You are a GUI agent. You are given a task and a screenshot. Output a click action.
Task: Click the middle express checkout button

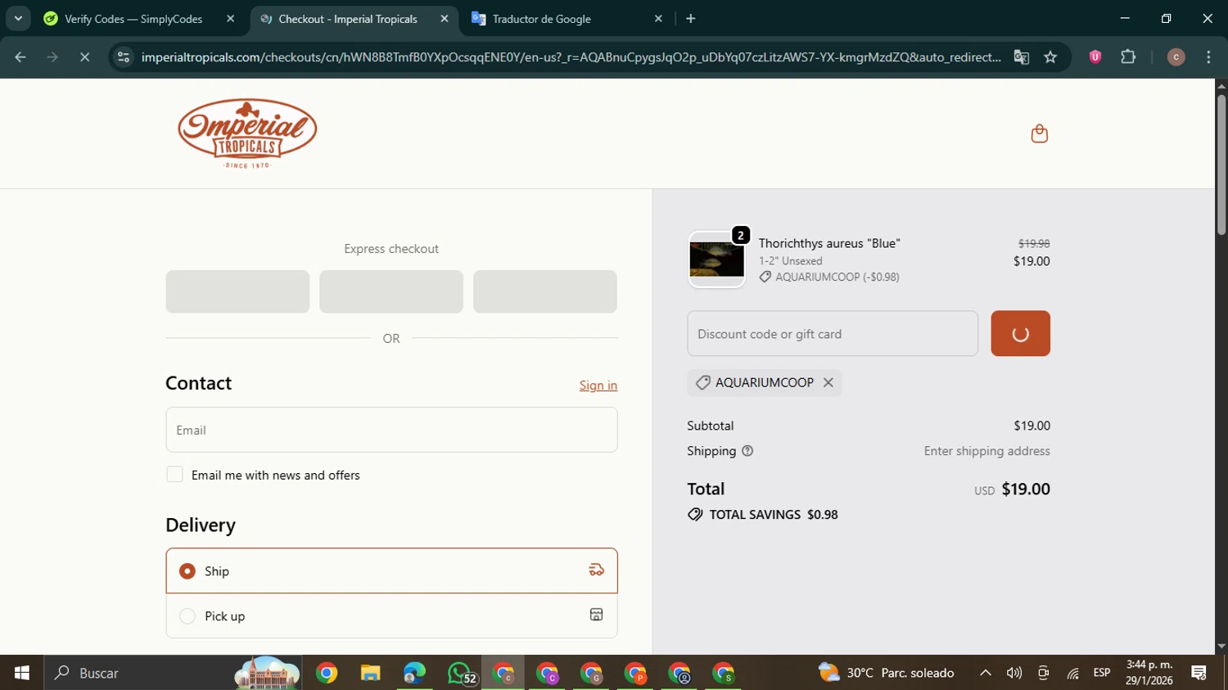(391, 291)
